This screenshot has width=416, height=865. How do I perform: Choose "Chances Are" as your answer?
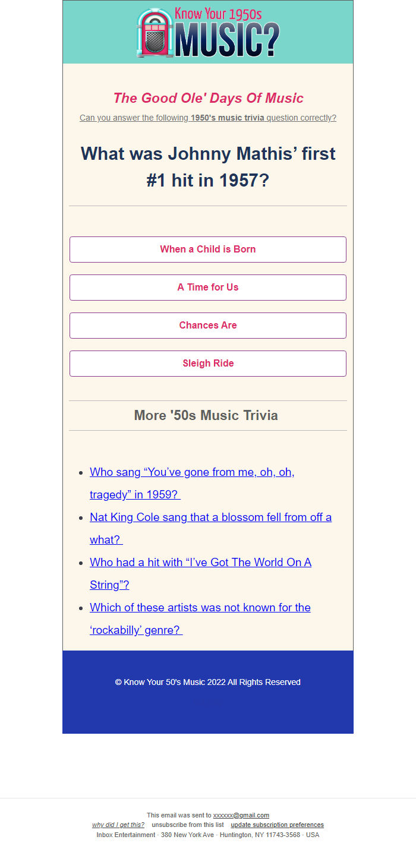(x=207, y=325)
